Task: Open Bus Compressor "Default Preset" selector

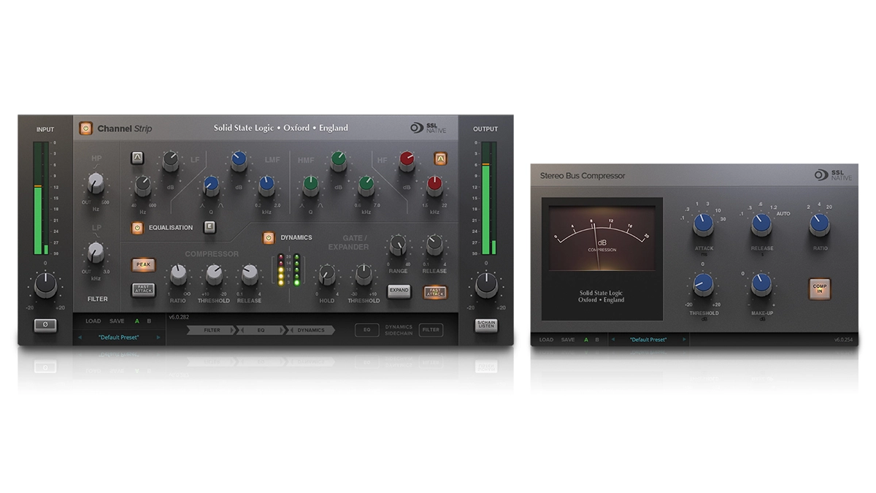Action: (648, 340)
